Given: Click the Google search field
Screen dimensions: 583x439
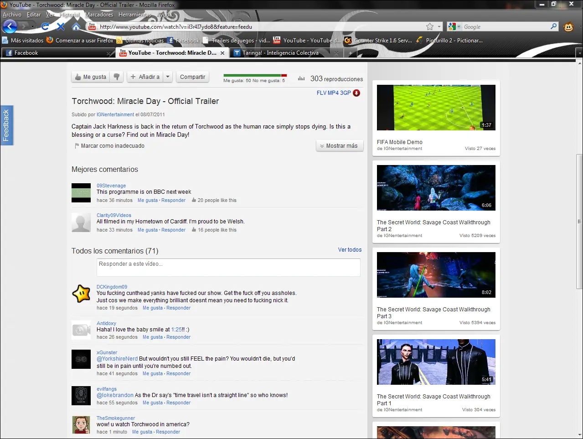Looking at the screenshot, I should click(x=506, y=26).
